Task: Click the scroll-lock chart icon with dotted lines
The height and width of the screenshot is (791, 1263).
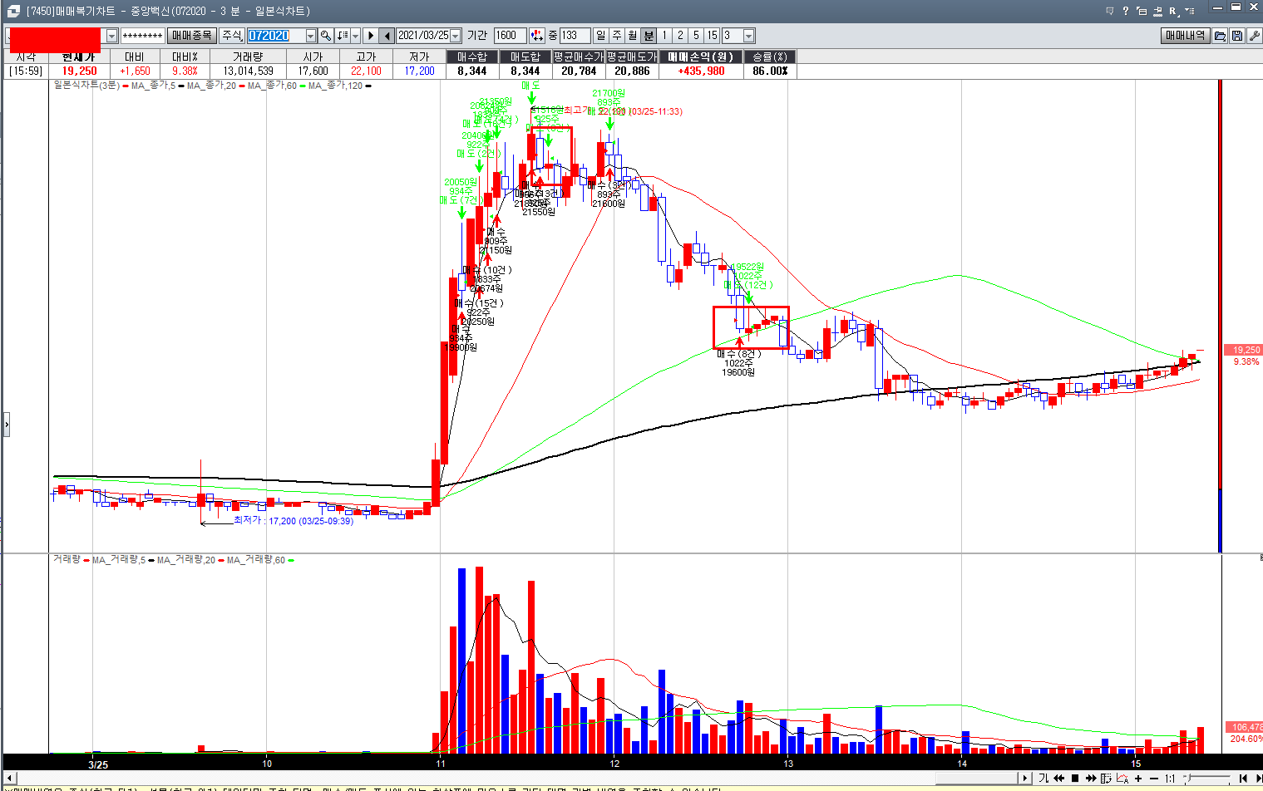Action: [x=1106, y=779]
